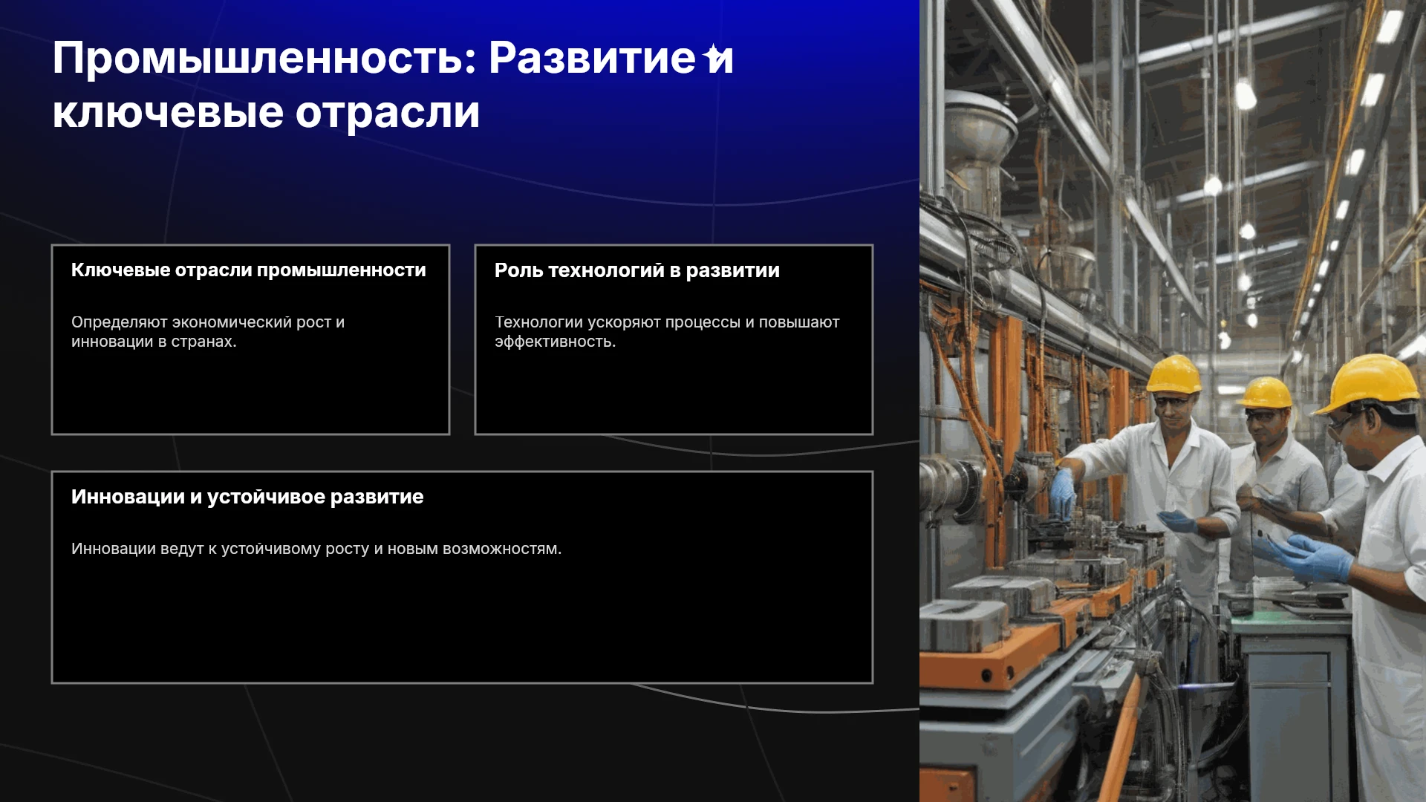Click the "Роль технологий в развитии" card heading
The height and width of the screenshot is (802, 1426).
coord(637,270)
